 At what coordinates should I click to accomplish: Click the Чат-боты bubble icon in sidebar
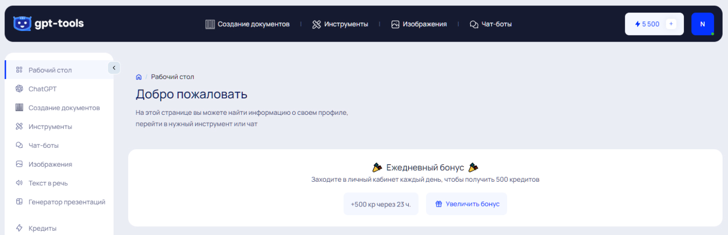coord(19,145)
